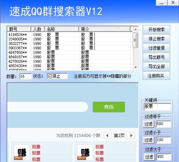The width and height of the screenshot is (179, 162).
Task: Click 过滤重复 to remove duplicates
Action: tap(156, 48)
